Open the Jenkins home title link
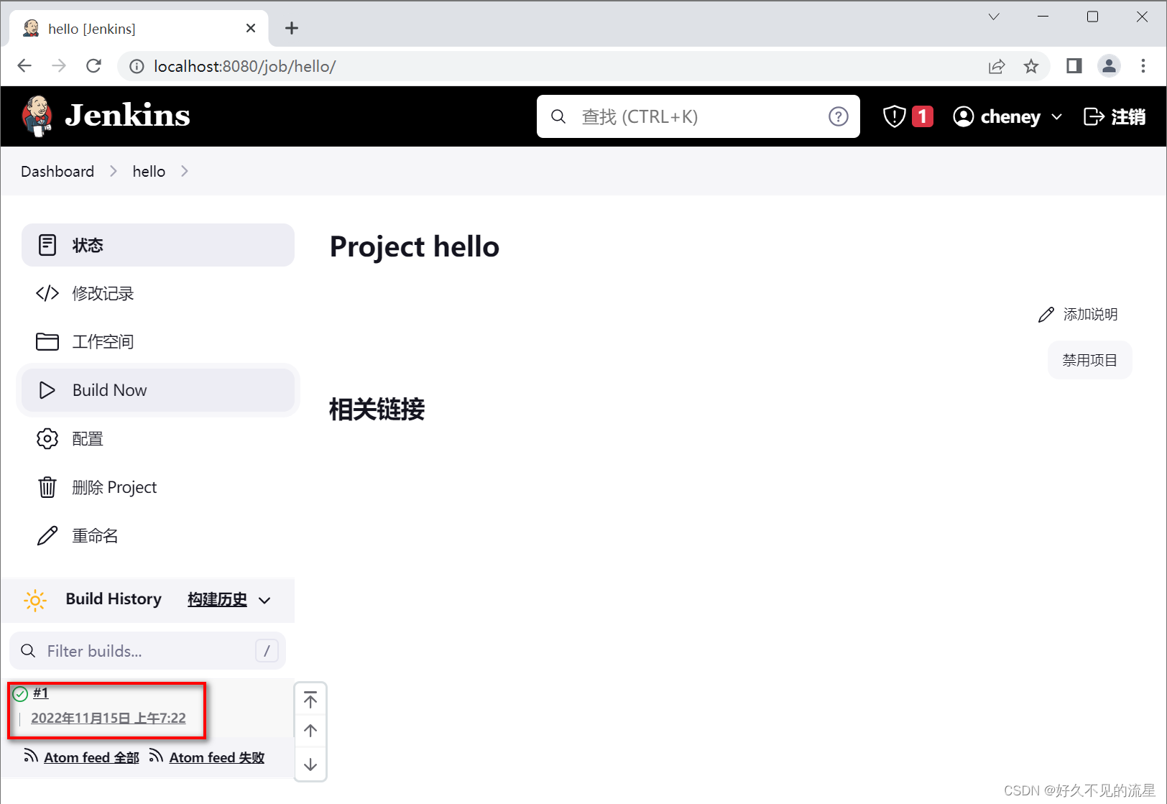1167x804 pixels. click(127, 116)
